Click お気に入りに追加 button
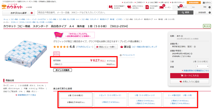Screen dimensions: 214x109 point(190,81)
